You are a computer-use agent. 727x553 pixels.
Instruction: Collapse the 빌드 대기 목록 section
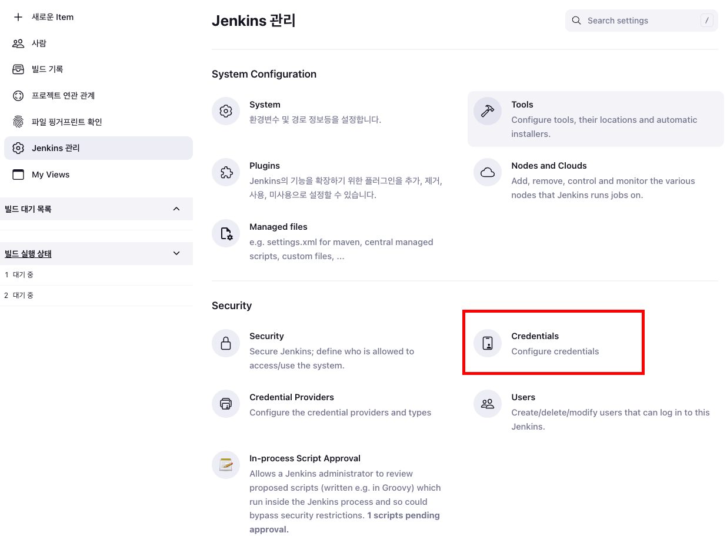pyautogui.click(x=176, y=209)
